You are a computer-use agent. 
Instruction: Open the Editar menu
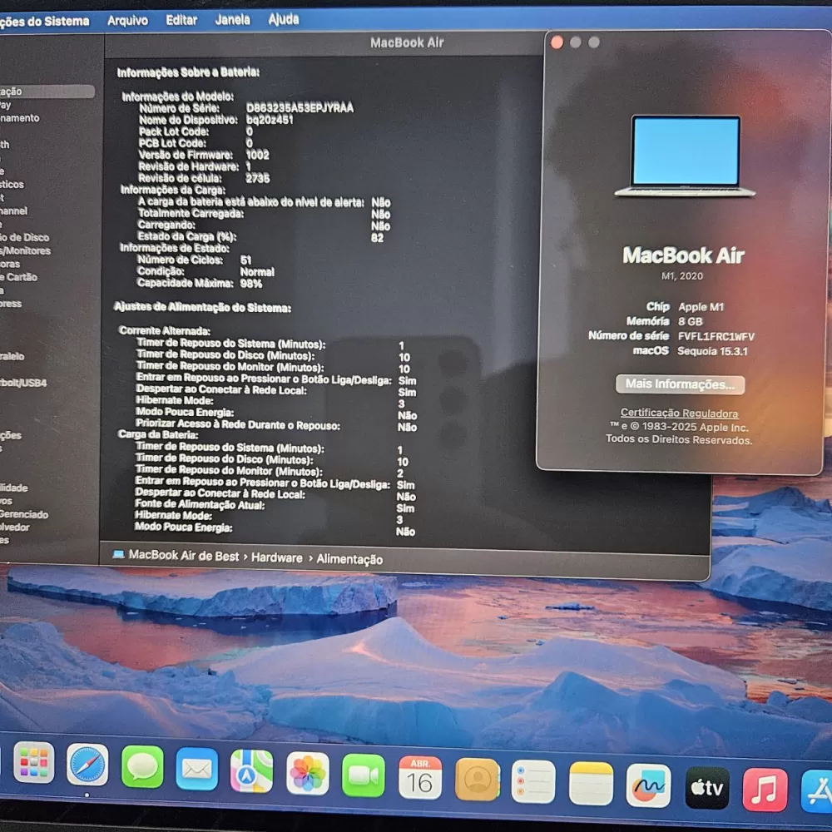click(181, 20)
